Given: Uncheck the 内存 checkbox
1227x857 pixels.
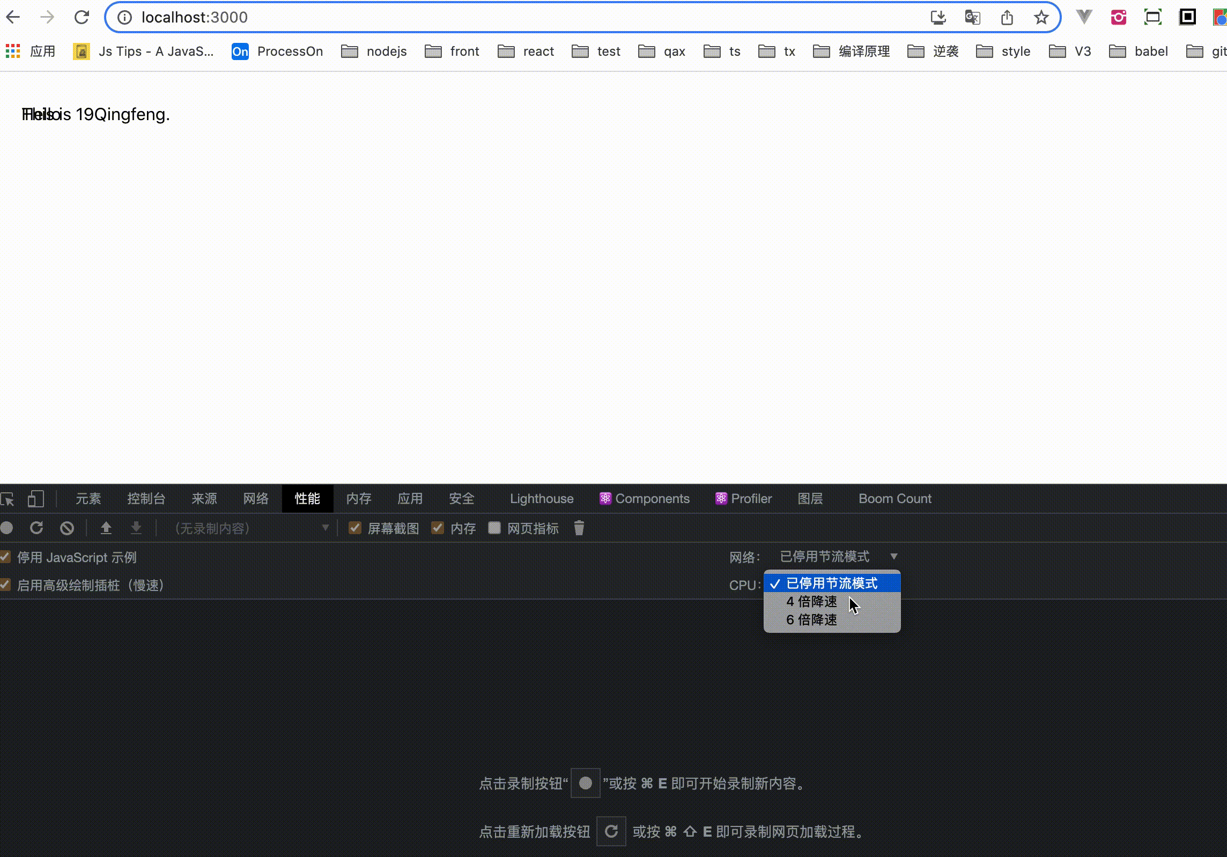Looking at the screenshot, I should click(437, 528).
